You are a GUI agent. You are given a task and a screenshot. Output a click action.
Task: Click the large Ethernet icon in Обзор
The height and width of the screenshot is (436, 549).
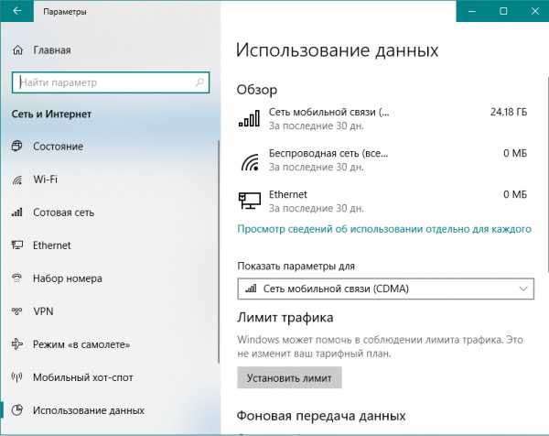[249, 201]
